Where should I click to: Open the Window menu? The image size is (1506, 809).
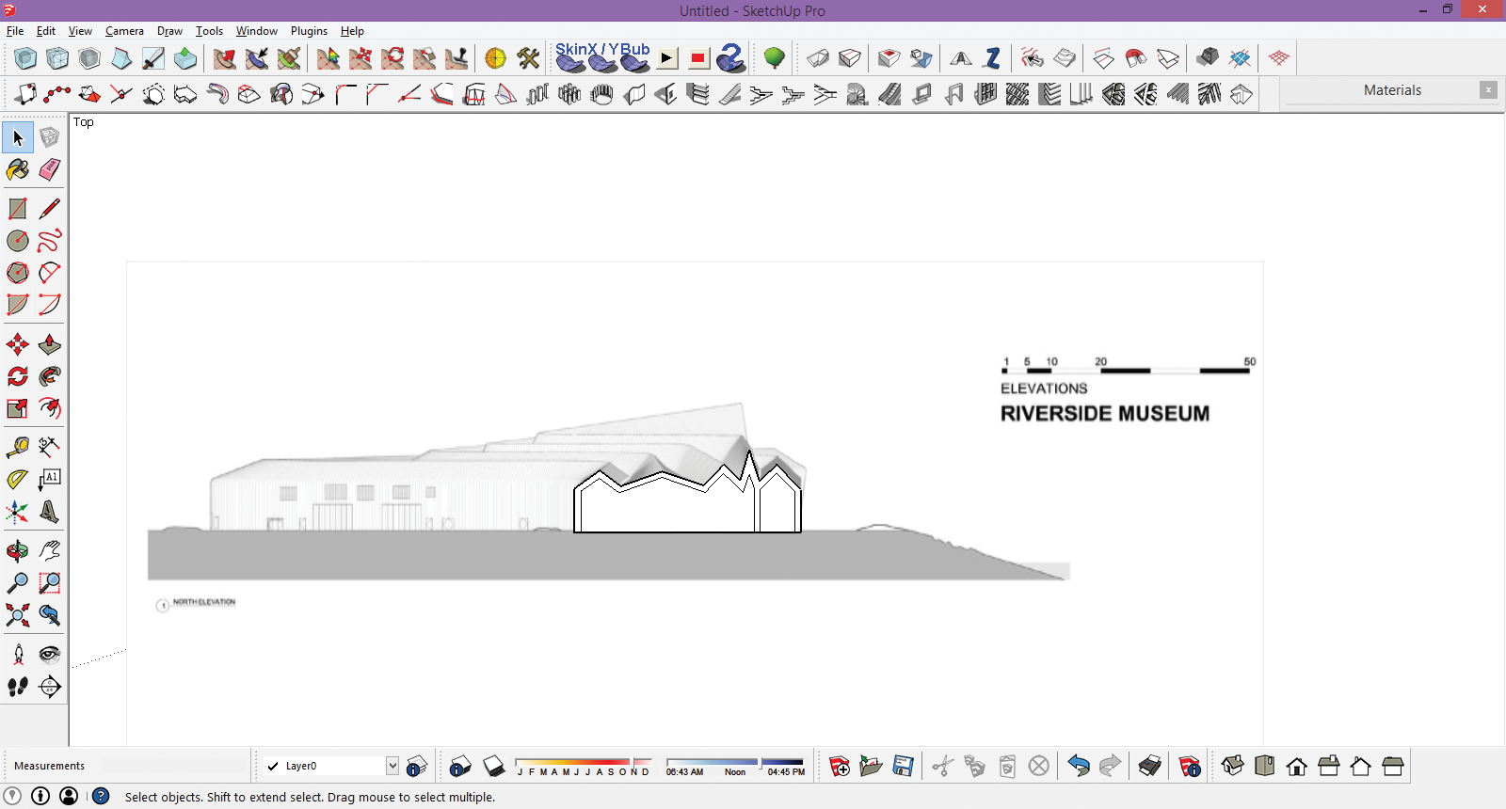(256, 31)
